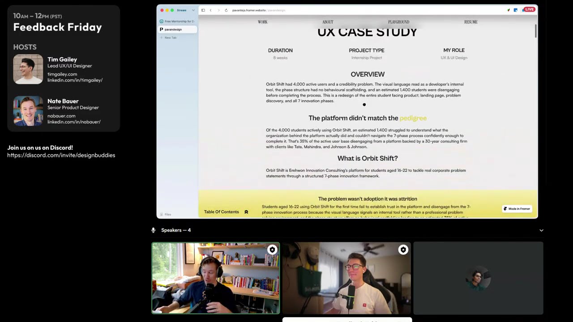The width and height of the screenshot is (573, 322).
Task: Open the ABOUT navigation link
Action: (x=328, y=22)
